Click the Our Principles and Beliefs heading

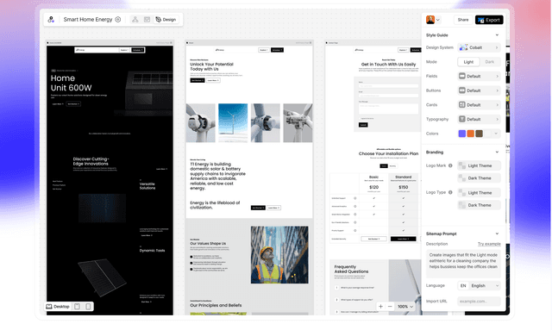tap(216, 305)
